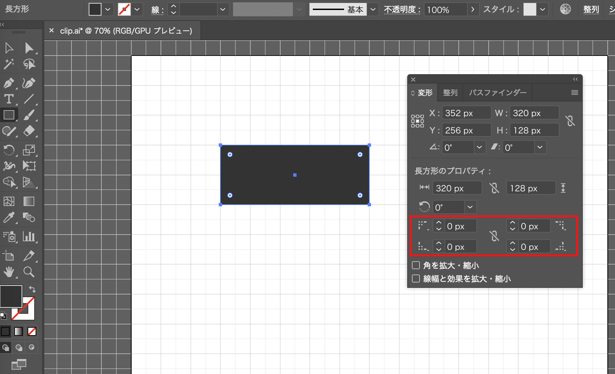615x374 pixels.
Task: Select the Magic Wand tool
Action: tap(9, 64)
